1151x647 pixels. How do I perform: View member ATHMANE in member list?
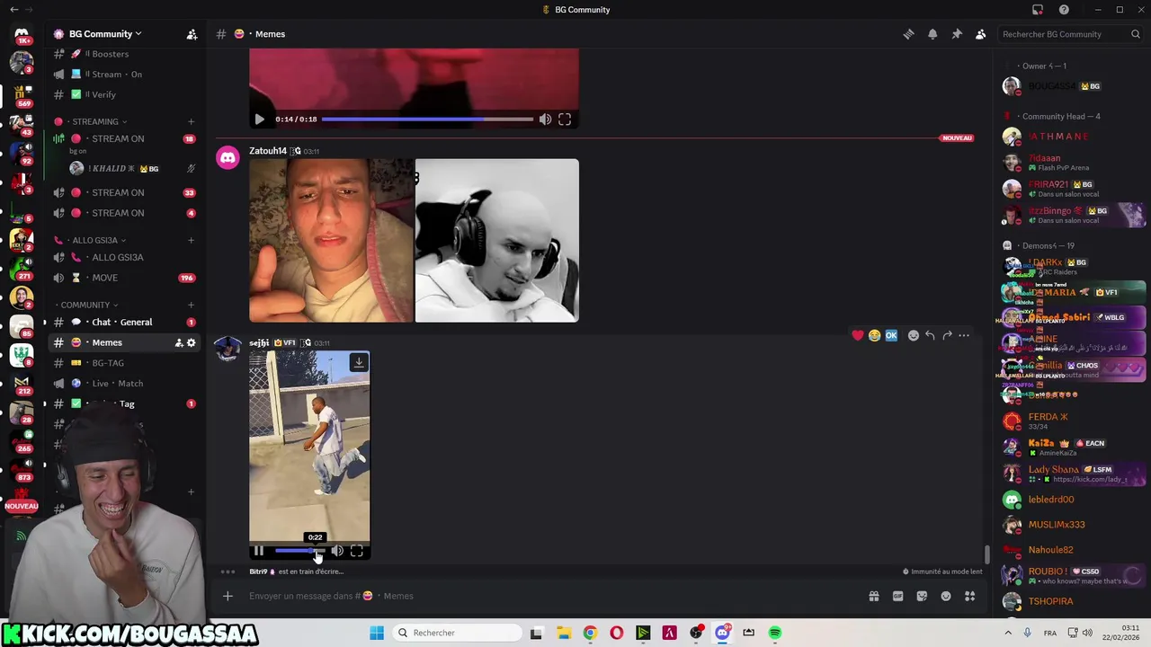coord(1059,137)
